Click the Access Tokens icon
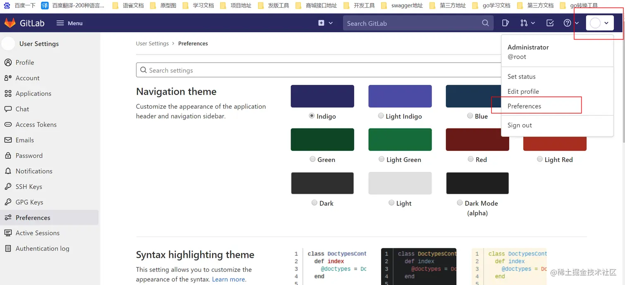 pyautogui.click(x=8, y=124)
